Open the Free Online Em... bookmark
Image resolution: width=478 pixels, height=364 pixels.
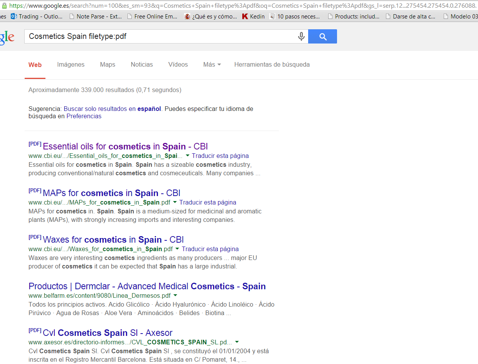click(x=152, y=17)
